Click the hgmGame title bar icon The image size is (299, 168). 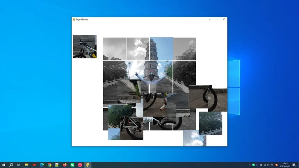click(74, 19)
